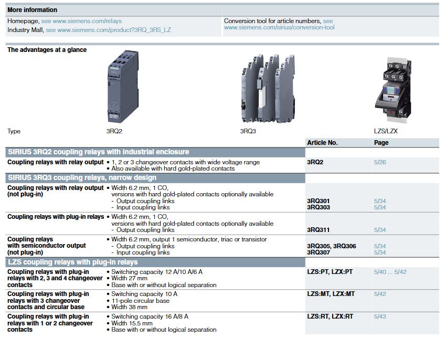Click the 'More information' section header
Image resolution: width=446 pixels, height=338 pixels.
(33, 10)
